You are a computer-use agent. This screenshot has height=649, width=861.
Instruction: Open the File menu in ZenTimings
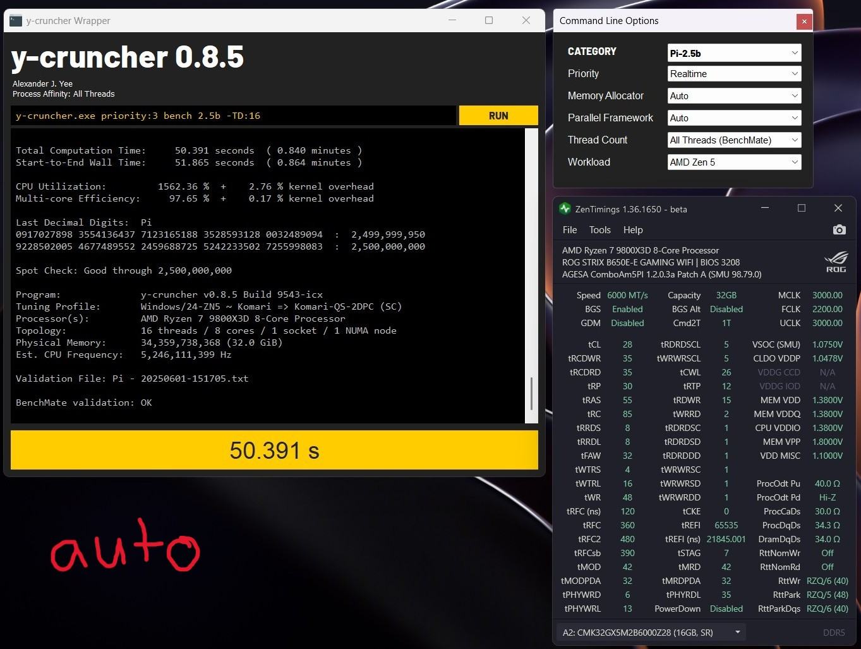tap(570, 230)
